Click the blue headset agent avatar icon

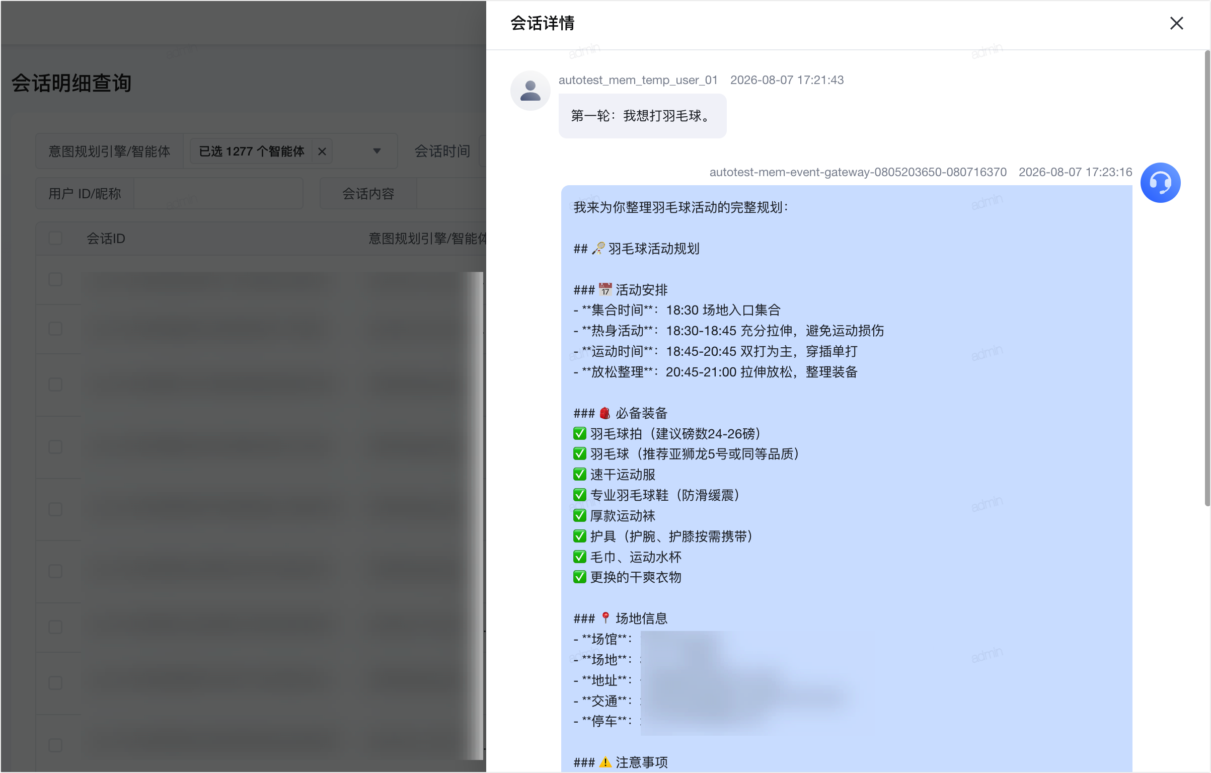(1160, 182)
